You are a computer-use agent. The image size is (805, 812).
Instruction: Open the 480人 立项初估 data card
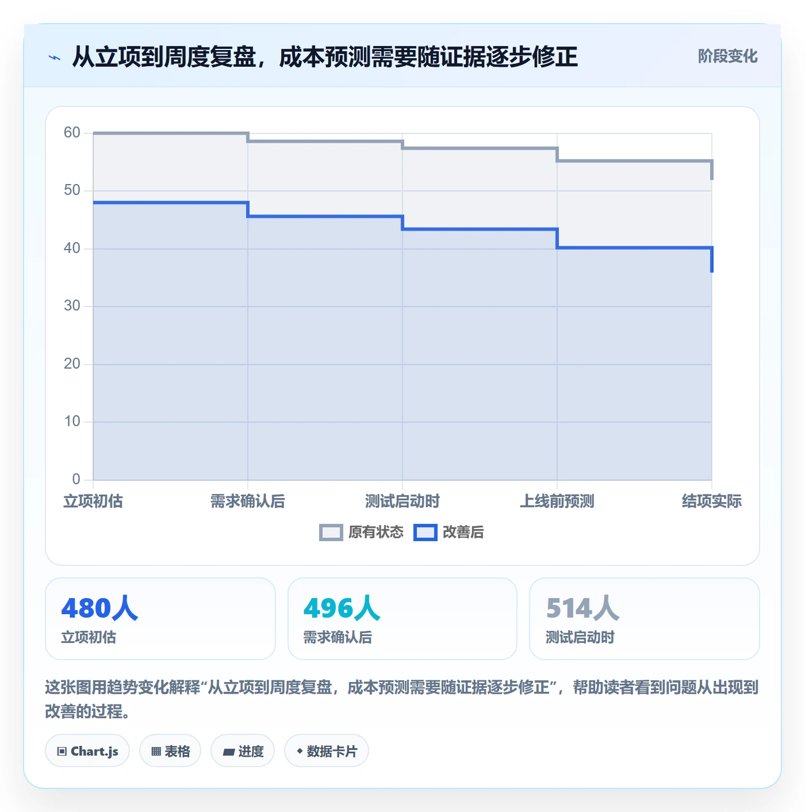click(x=160, y=619)
